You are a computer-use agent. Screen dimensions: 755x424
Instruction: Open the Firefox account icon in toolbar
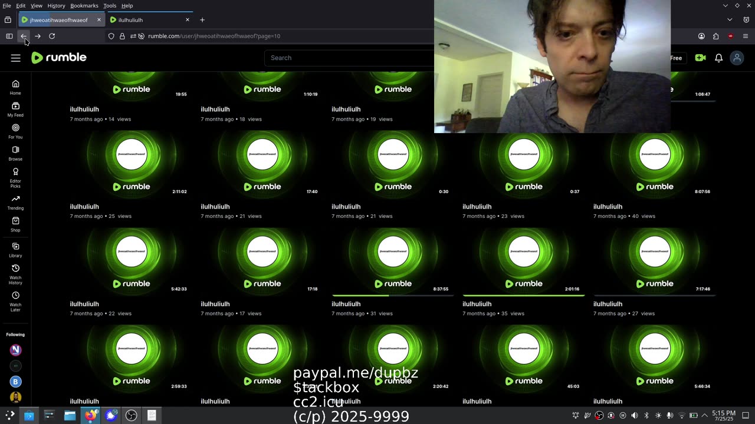701,36
